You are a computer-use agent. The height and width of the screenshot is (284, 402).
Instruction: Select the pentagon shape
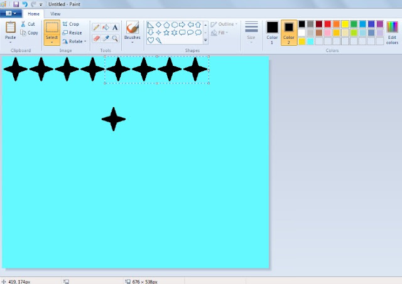point(166,25)
